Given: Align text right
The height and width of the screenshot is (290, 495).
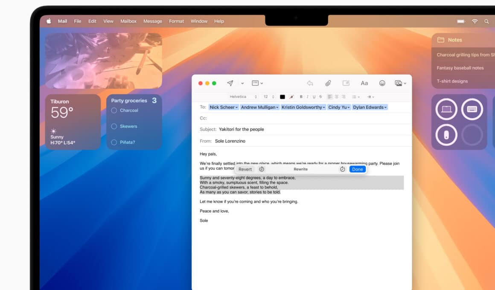Looking at the screenshot, I should [x=344, y=96].
